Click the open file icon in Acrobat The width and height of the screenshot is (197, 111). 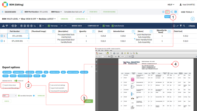point(108,53)
